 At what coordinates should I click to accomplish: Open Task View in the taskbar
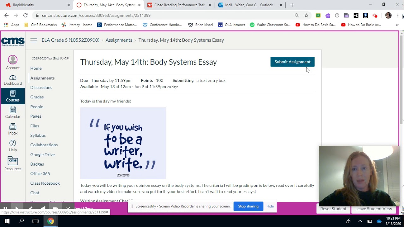click(36, 221)
